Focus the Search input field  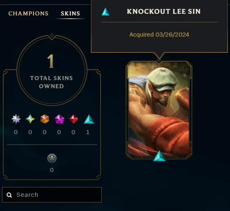[x=52, y=195]
